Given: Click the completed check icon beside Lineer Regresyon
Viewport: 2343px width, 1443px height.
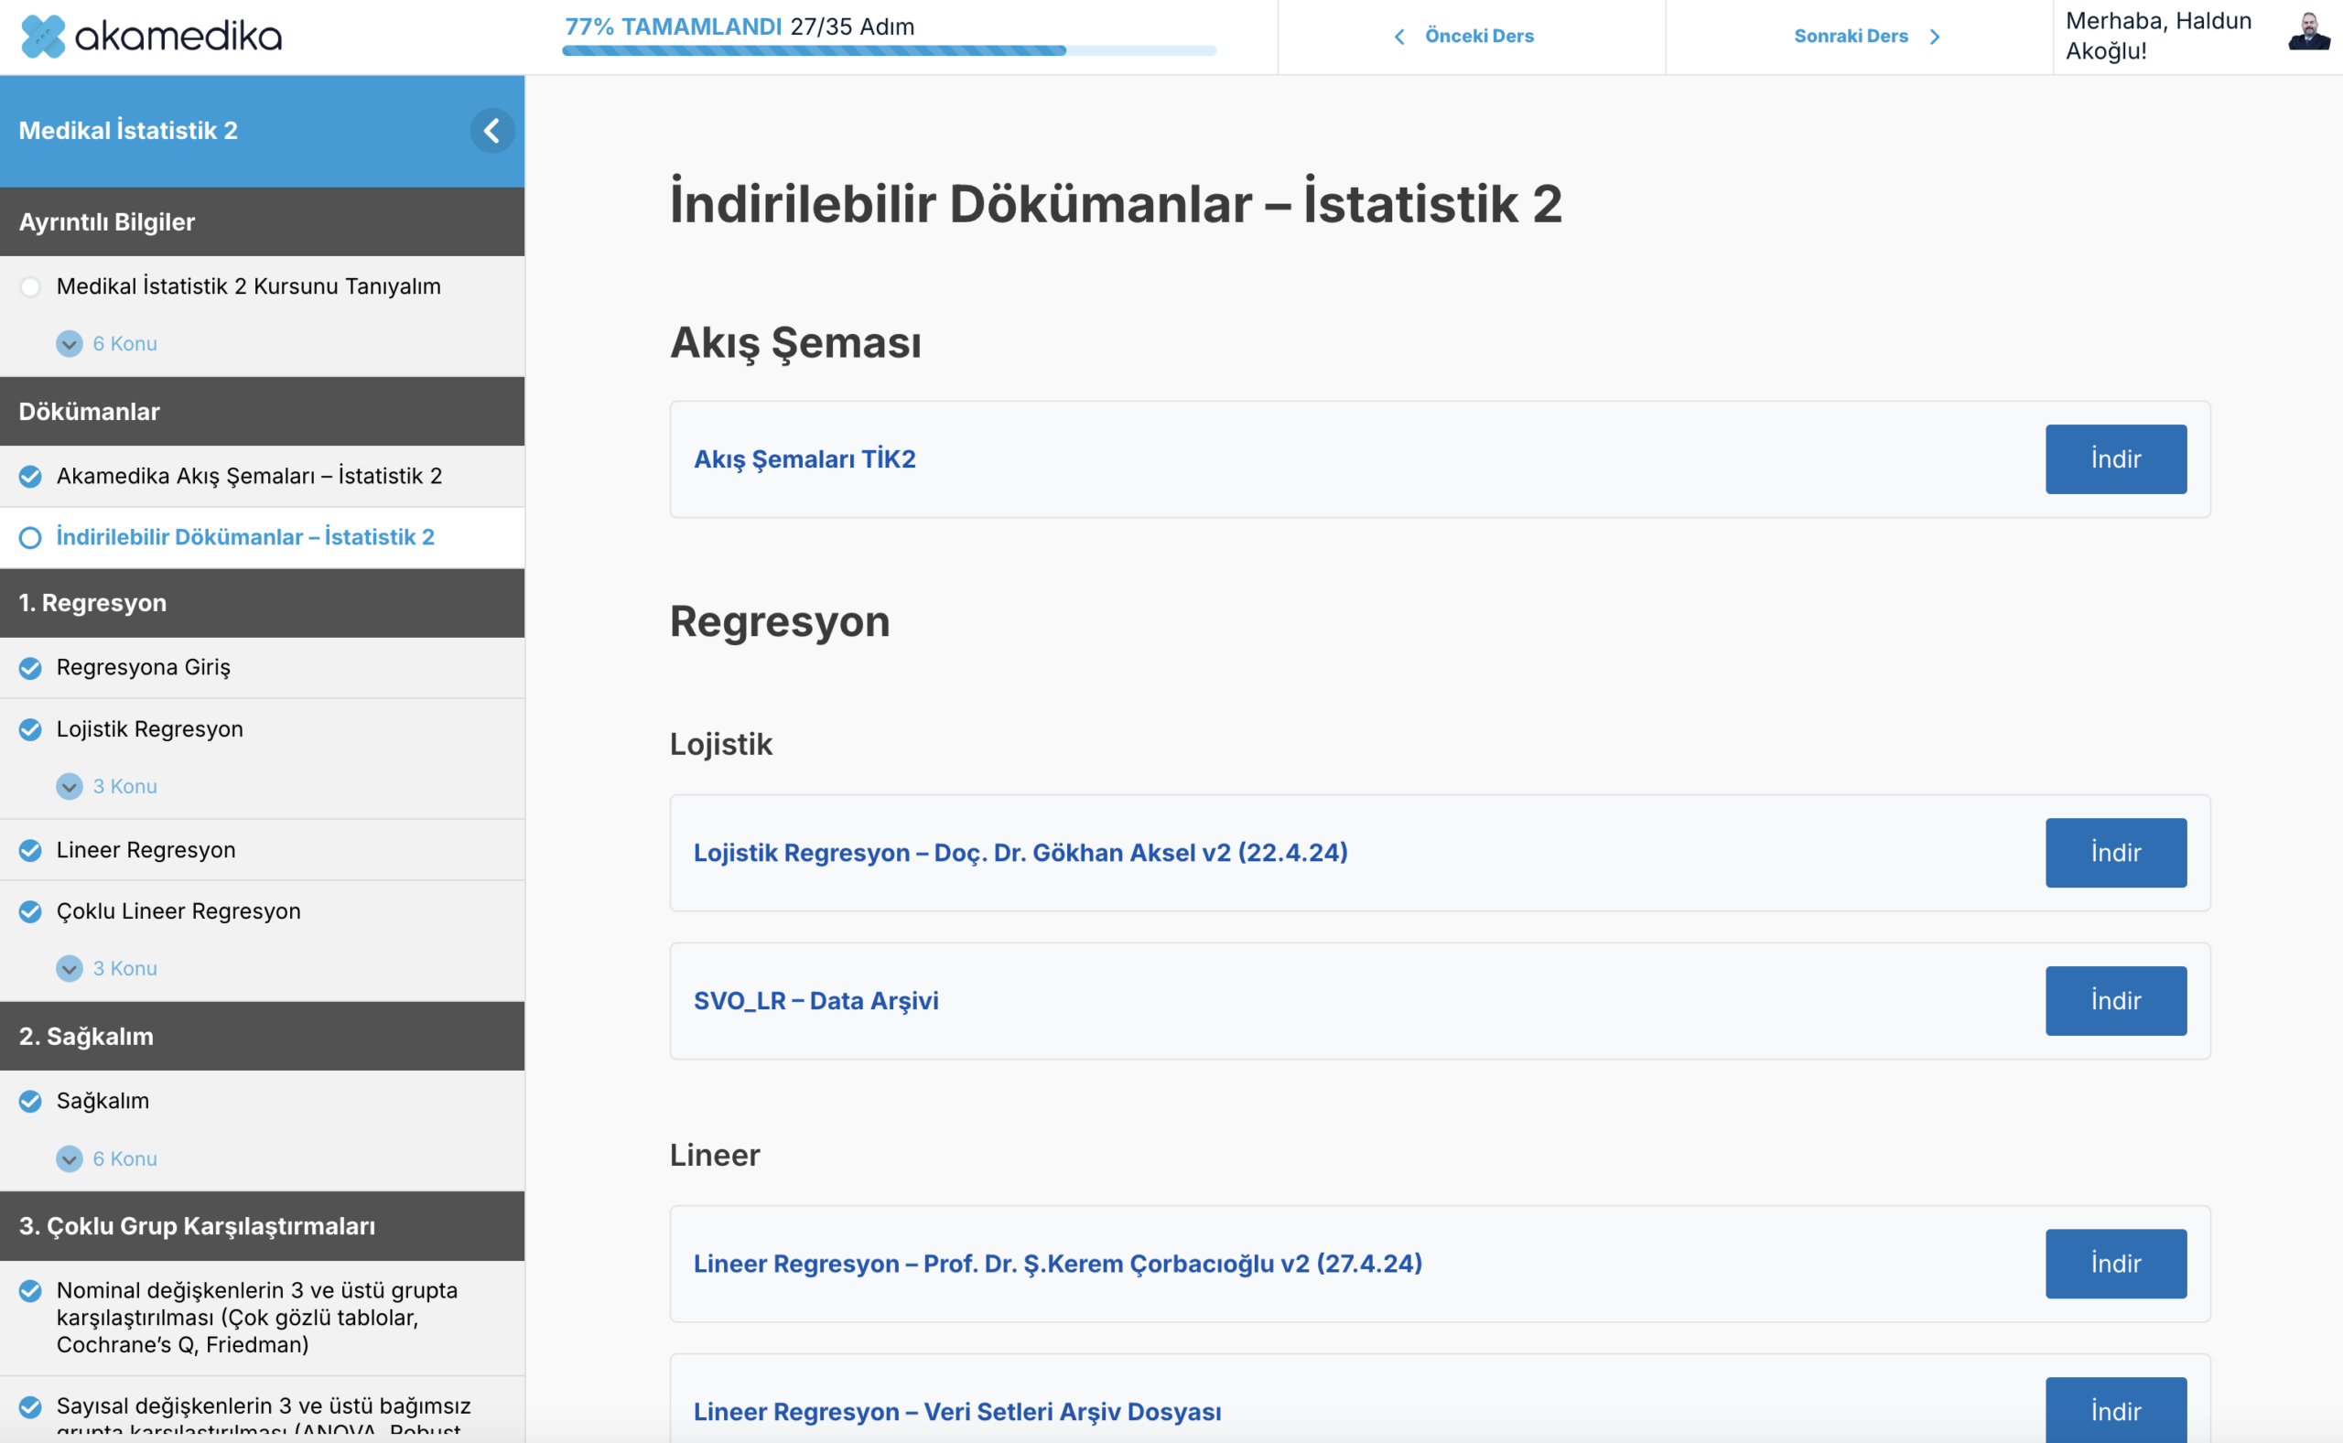Looking at the screenshot, I should click(30, 850).
